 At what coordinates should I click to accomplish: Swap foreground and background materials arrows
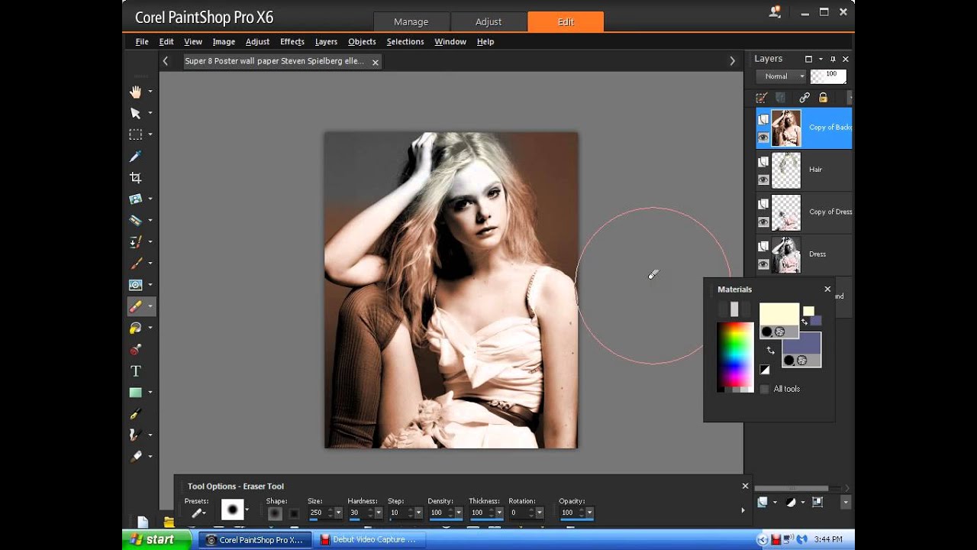tap(770, 350)
